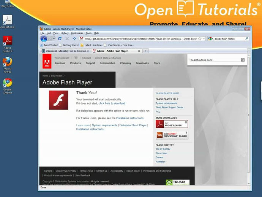262x197 pixels.
Task: Open the Products navigation item
Action: tap(75, 63)
